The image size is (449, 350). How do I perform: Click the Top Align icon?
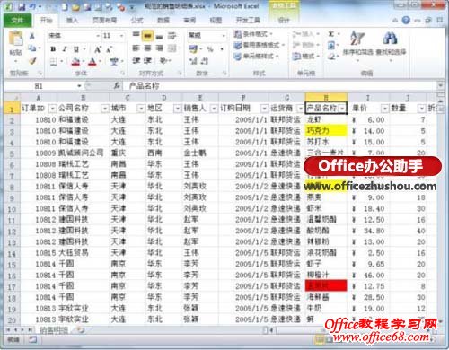pyautogui.click(x=136, y=36)
